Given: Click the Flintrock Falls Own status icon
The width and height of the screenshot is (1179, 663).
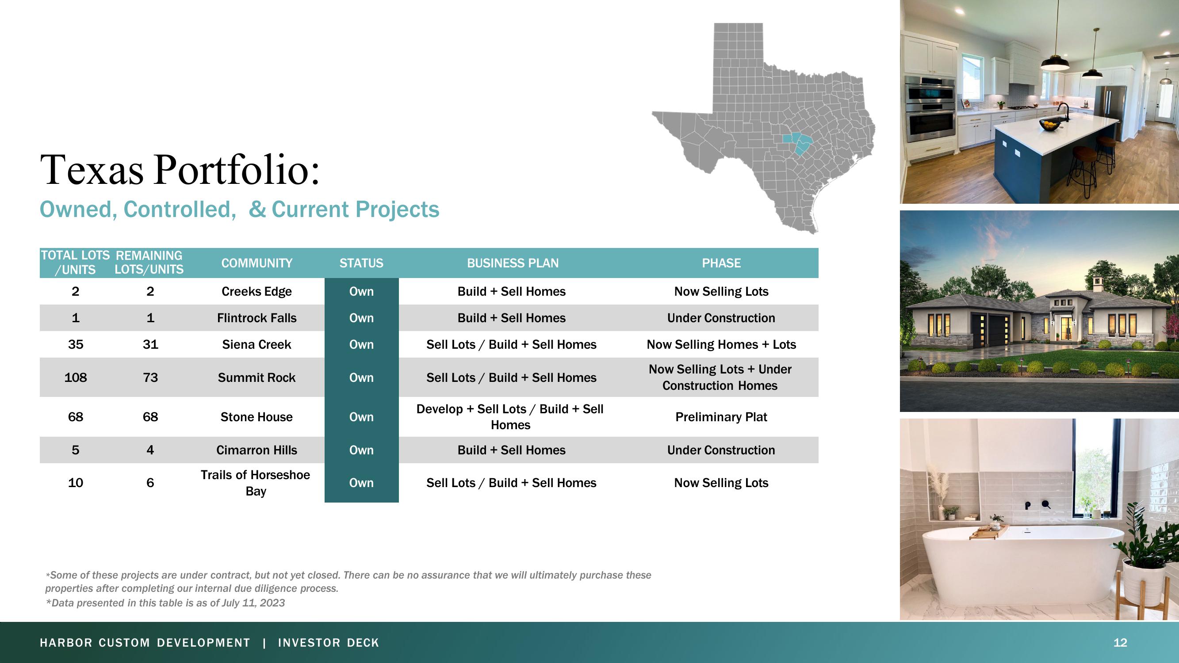Looking at the screenshot, I should click(x=361, y=317).
